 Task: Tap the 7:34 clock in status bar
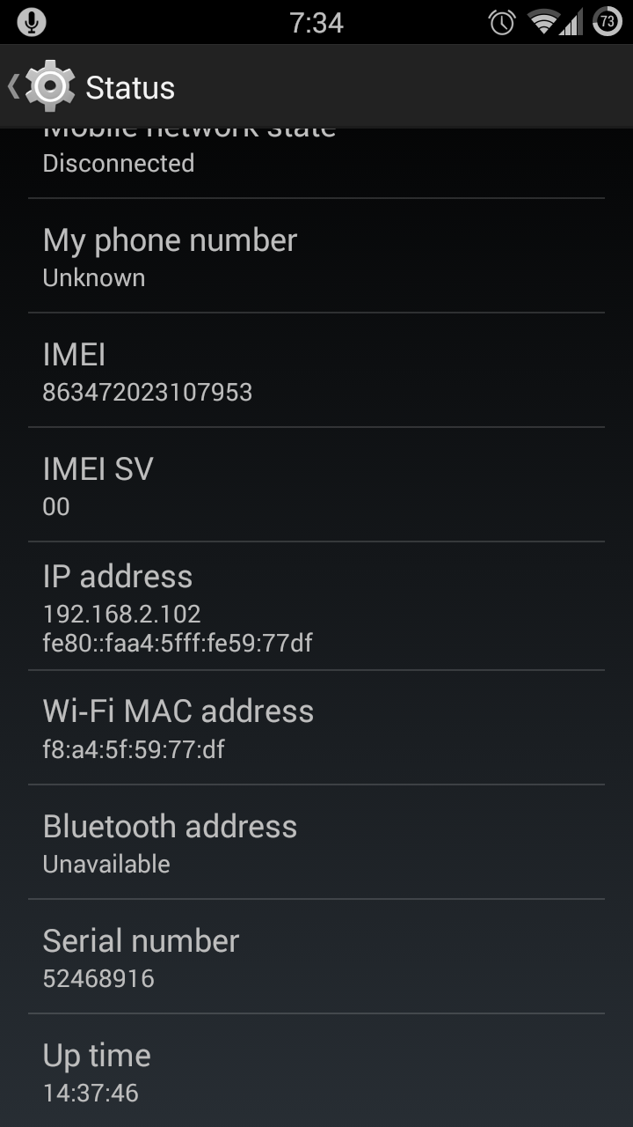pos(316,22)
